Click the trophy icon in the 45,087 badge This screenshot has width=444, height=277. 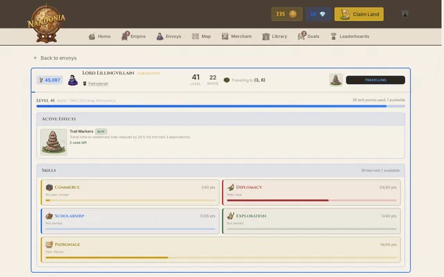[x=41, y=80]
